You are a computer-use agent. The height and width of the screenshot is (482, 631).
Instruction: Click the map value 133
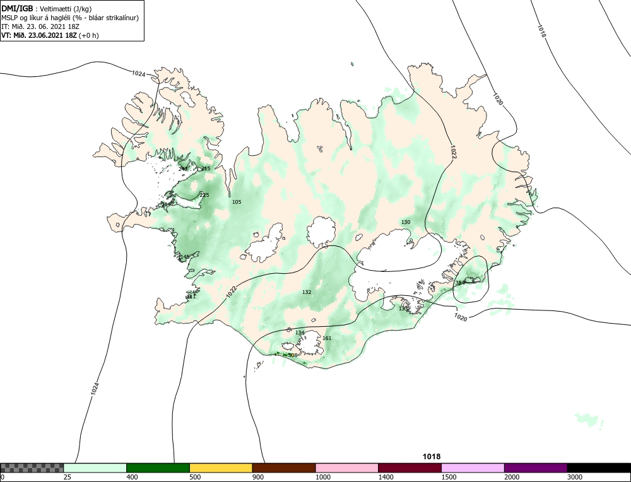[x=403, y=309]
